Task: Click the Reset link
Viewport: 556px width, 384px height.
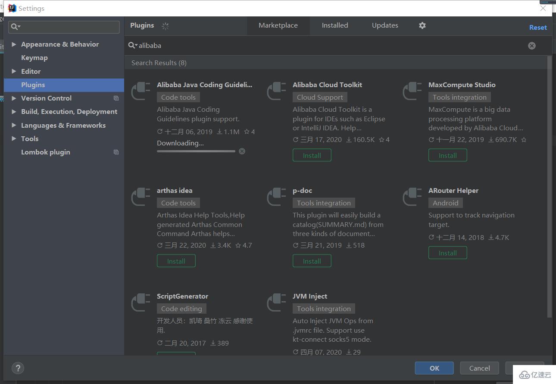Action: click(538, 28)
